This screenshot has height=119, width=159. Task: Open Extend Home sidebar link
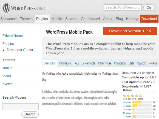(x=13, y=36)
